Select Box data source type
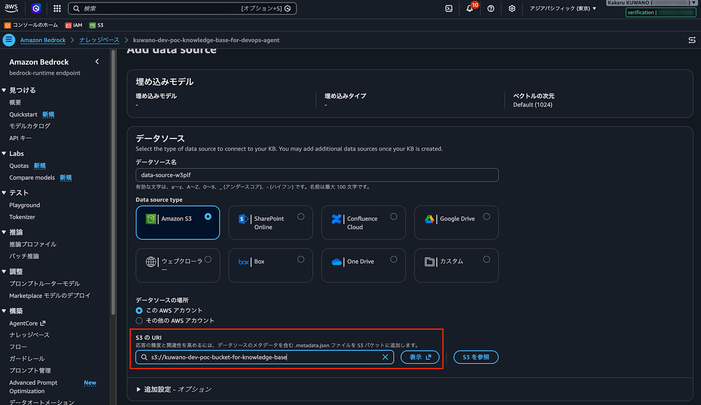The width and height of the screenshot is (701, 405). pos(271,265)
